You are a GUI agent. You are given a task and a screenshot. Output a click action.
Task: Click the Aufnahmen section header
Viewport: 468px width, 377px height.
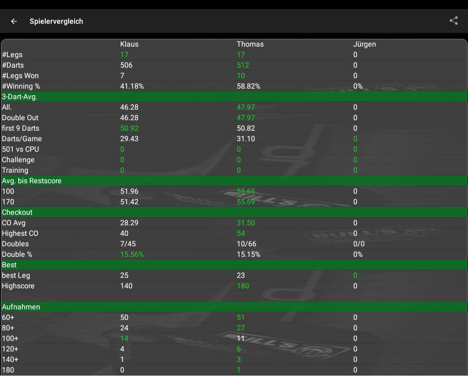point(21,307)
